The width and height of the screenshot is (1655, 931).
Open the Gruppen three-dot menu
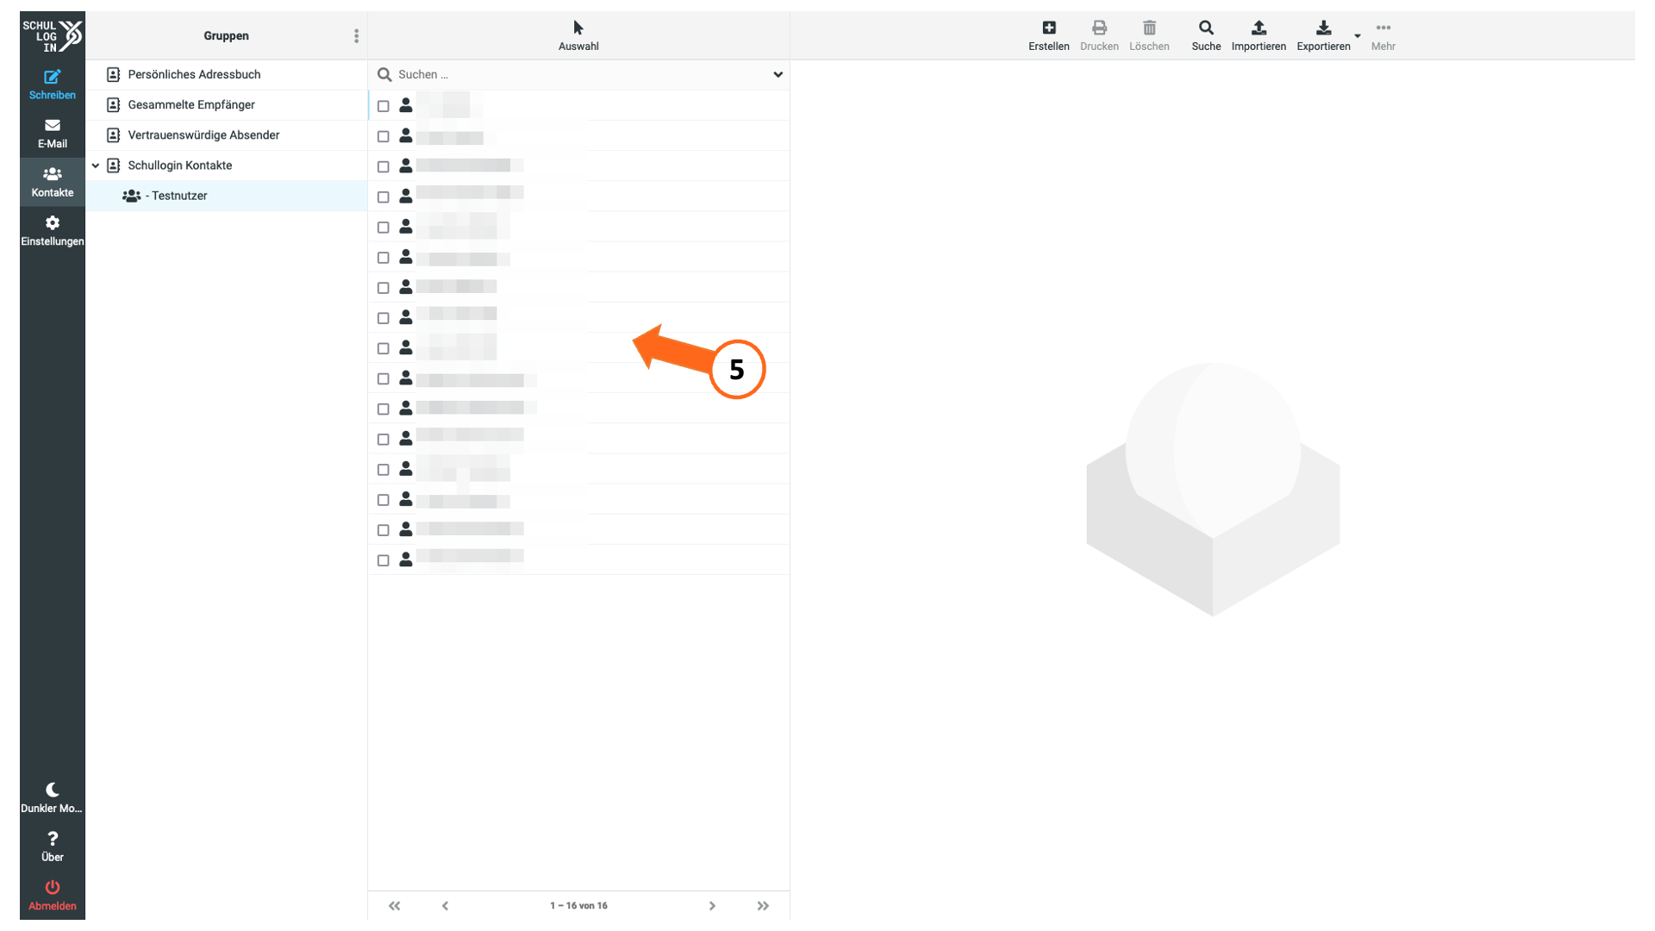[356, 36]
